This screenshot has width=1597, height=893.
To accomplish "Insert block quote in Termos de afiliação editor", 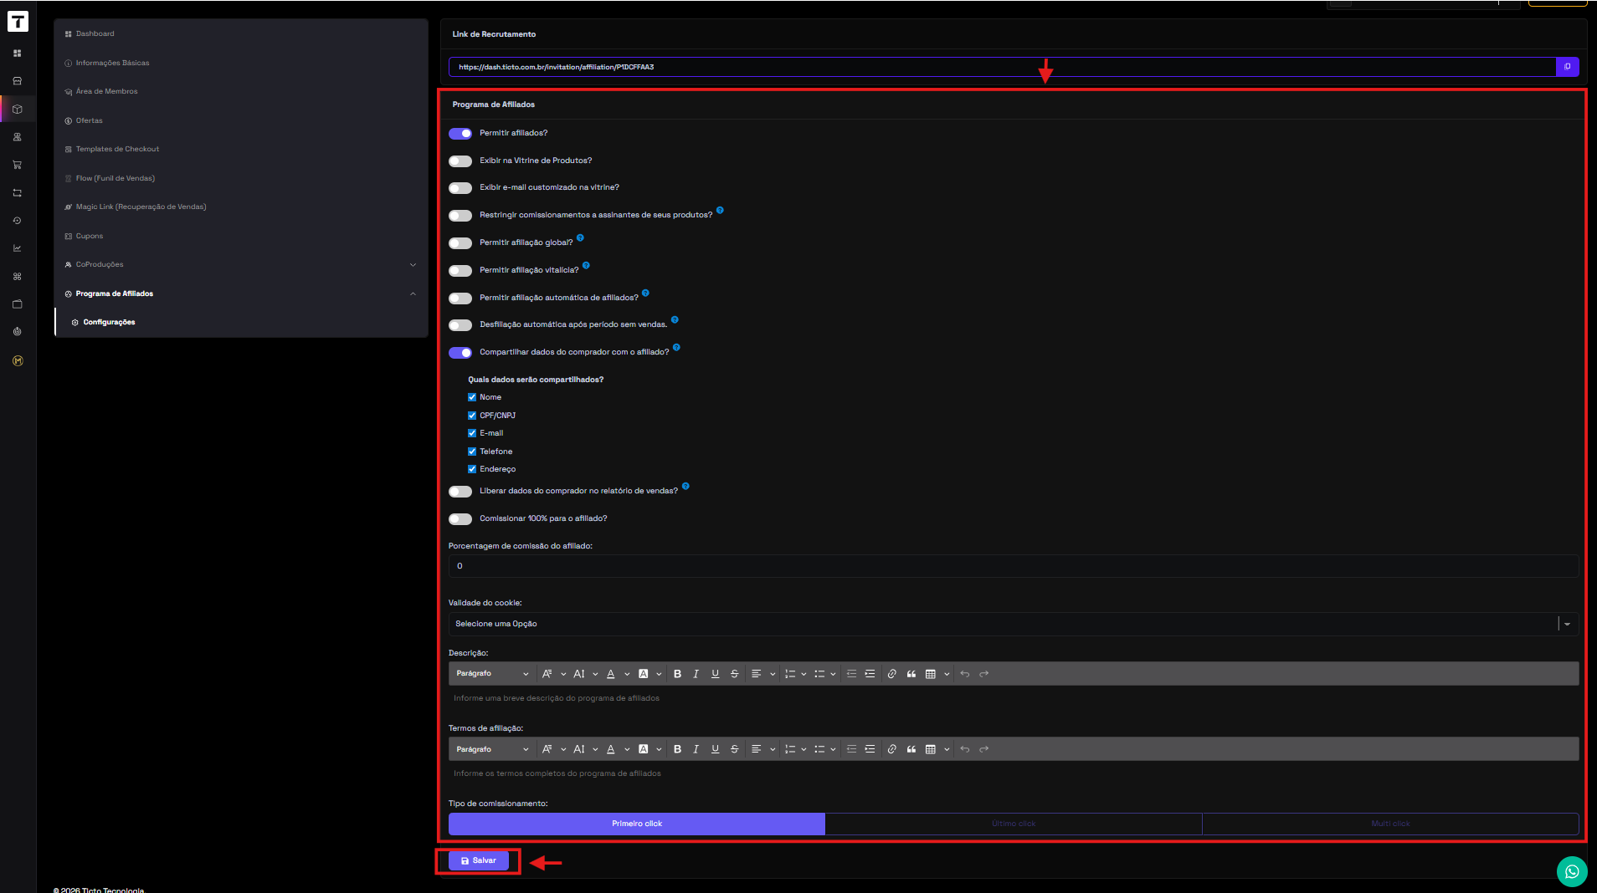I will pos(911,749).
